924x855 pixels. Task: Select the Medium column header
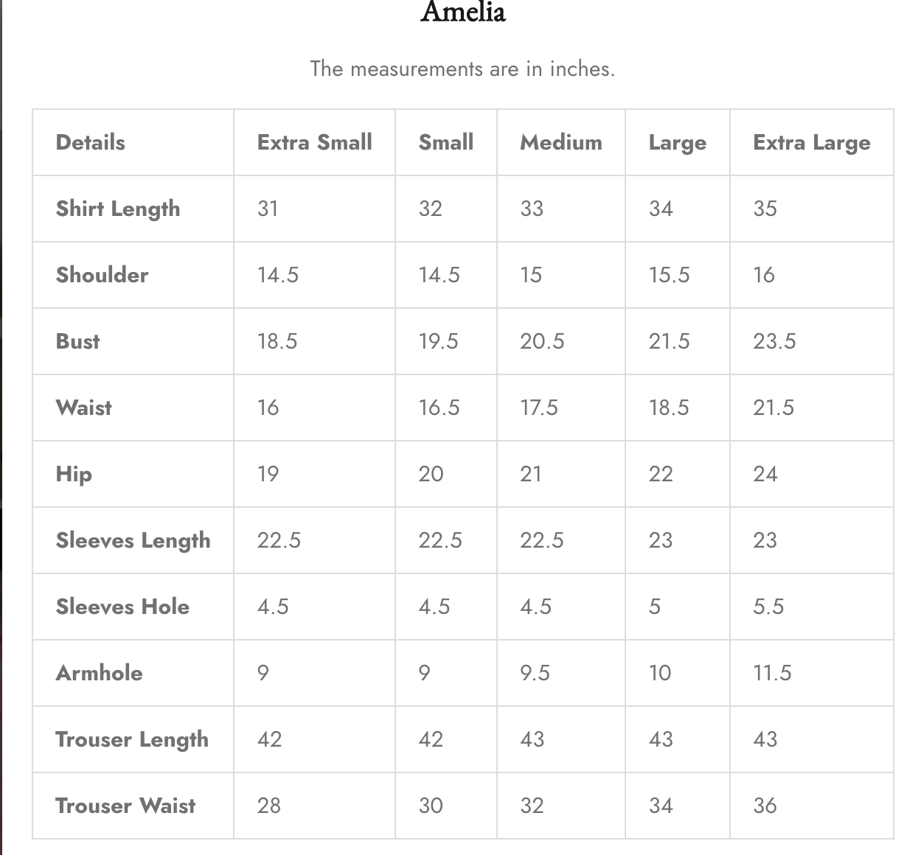[561, 142]
